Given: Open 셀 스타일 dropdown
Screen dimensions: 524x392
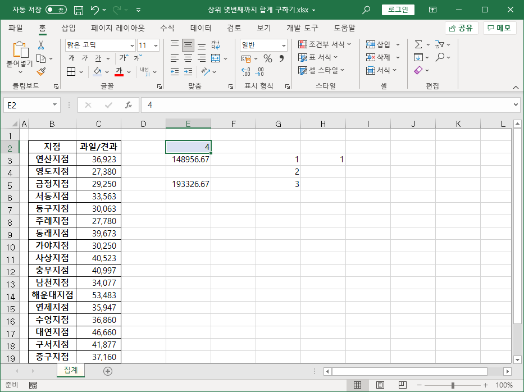Looking at the screenshot, I should click(321, 71).
